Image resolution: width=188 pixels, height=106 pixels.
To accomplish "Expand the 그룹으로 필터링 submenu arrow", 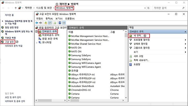I will (185, 48).
